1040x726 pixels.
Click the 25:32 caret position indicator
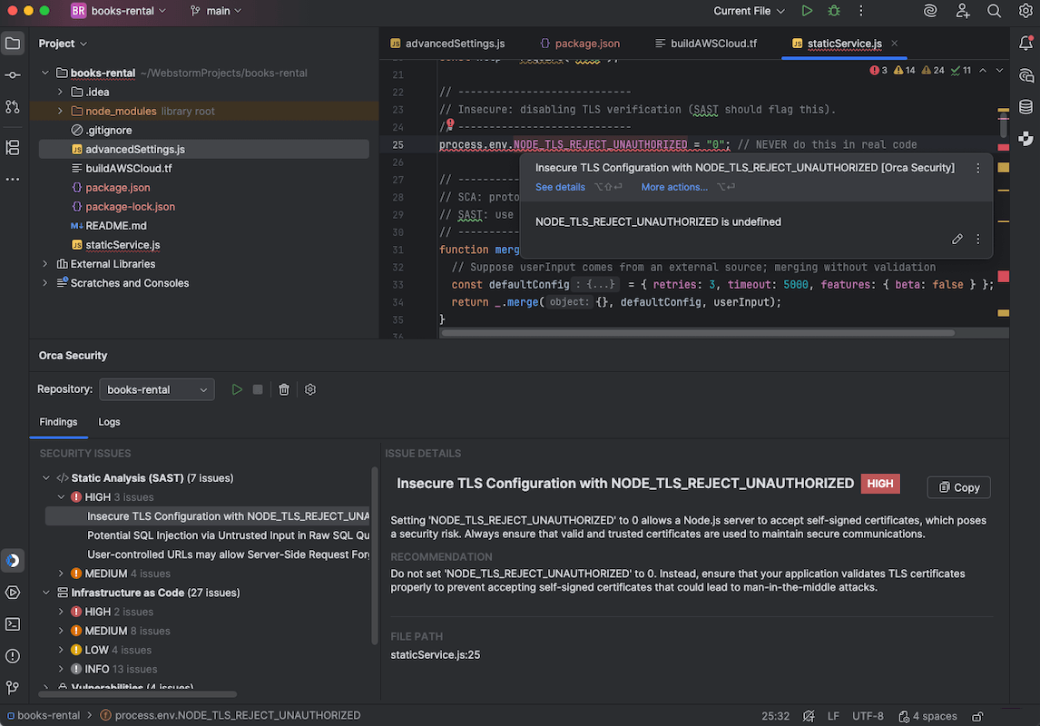(x=775, y=716)
